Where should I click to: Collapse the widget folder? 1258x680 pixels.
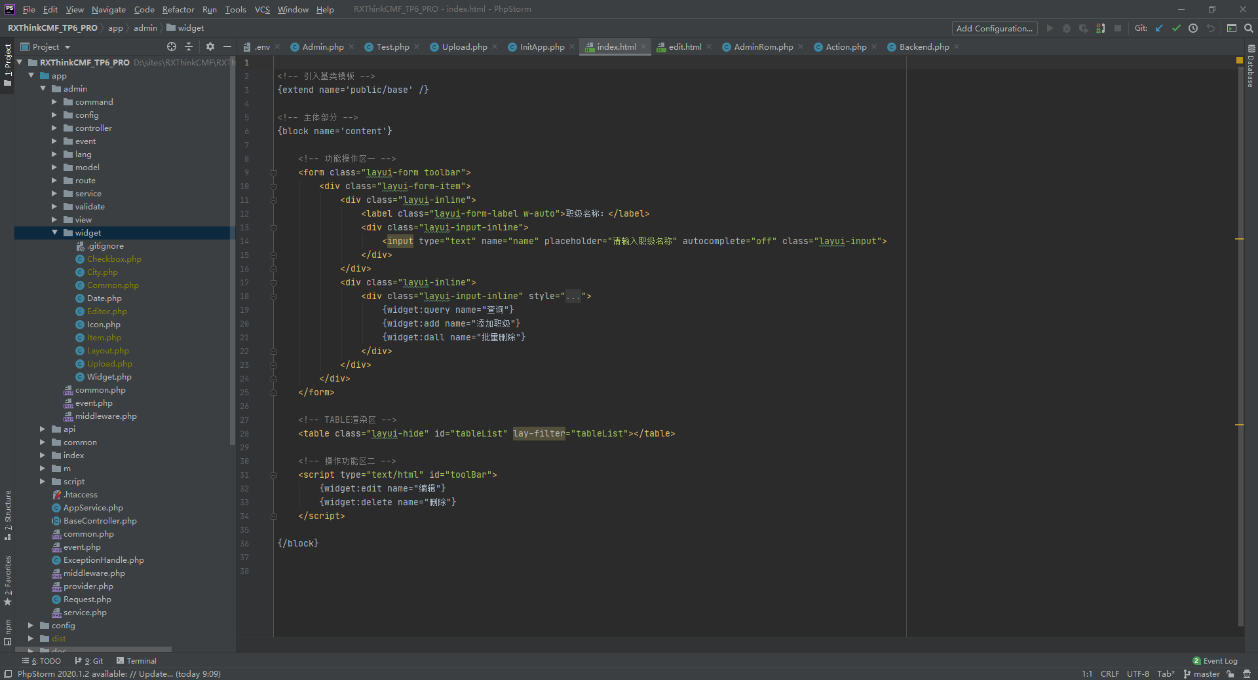coord(54,232)
